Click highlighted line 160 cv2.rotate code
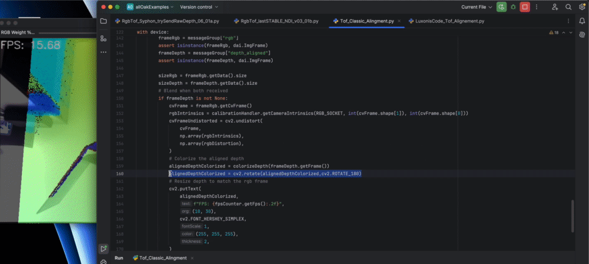The width and height of the screenshot is (589, 264). (265, 174)
